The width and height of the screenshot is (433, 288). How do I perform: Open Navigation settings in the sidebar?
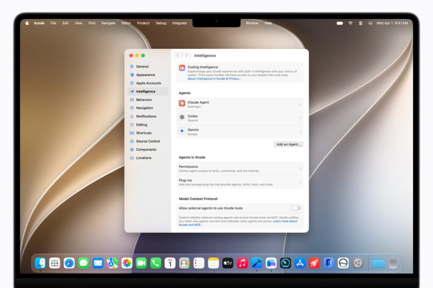pyautogui.click(x=148, y=108)
